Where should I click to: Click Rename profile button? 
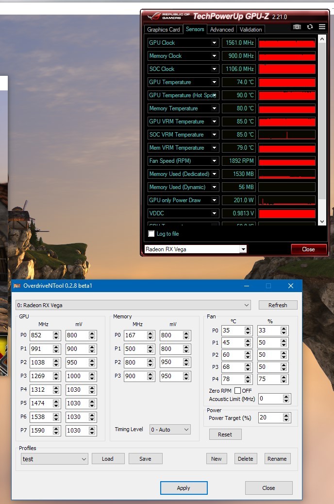pyautogui.click(x=277, y=459)
